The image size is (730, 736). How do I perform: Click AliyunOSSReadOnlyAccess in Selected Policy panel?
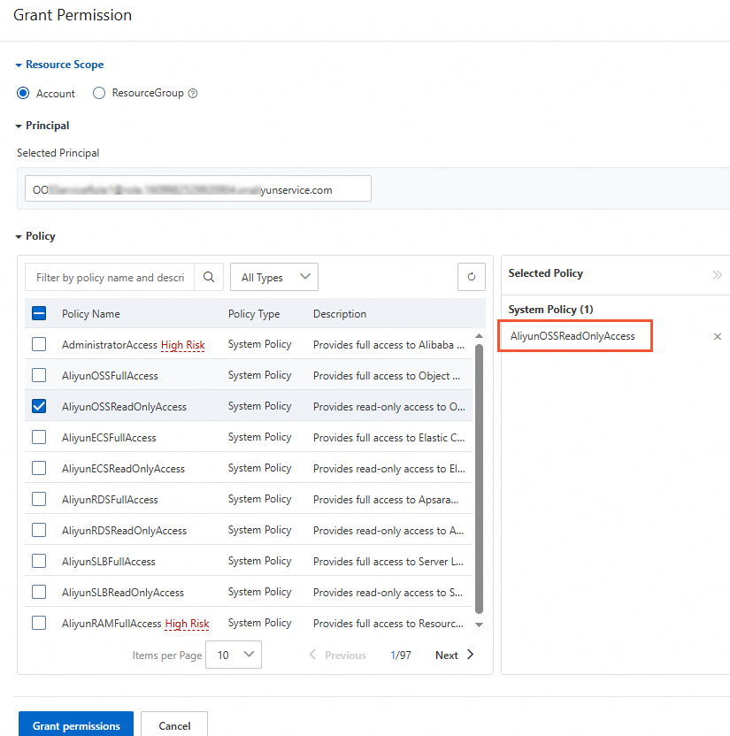tap(572, 336)
